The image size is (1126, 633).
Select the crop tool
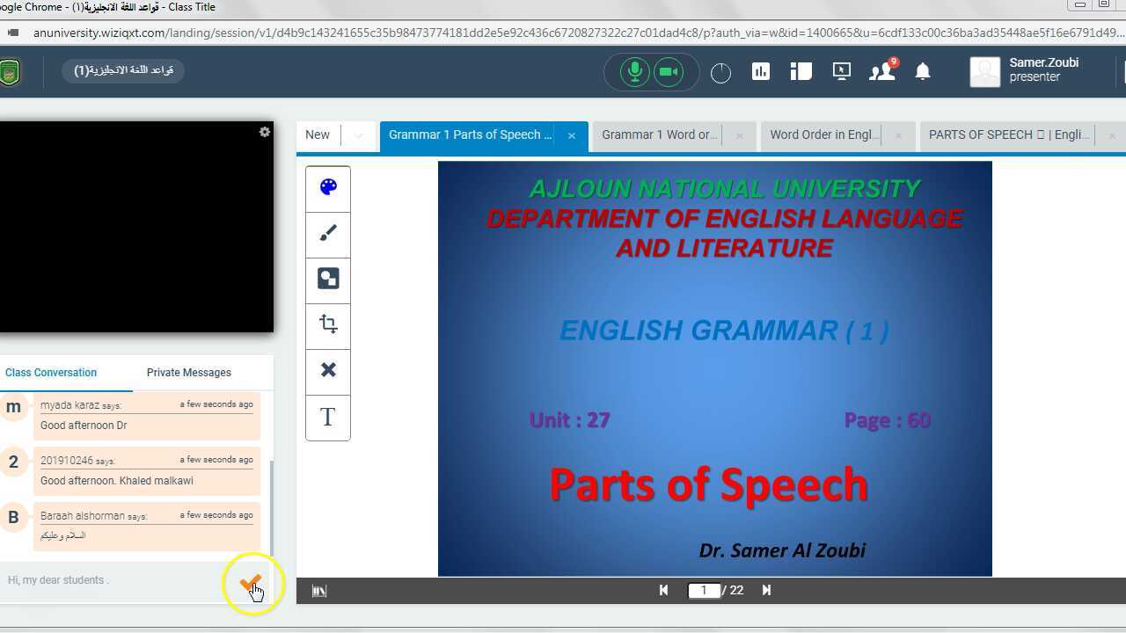pos(328,324)
